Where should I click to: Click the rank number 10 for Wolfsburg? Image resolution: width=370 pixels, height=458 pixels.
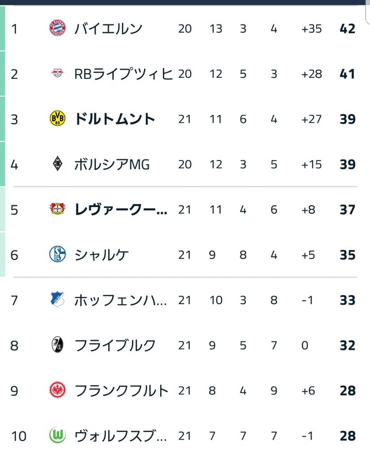(x=19, y=436)
